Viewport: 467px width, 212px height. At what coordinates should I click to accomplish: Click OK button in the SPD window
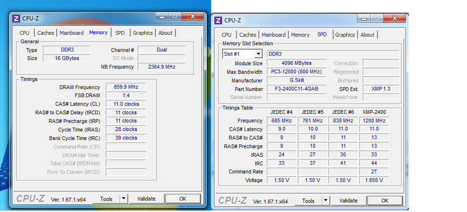pos(385,201)
